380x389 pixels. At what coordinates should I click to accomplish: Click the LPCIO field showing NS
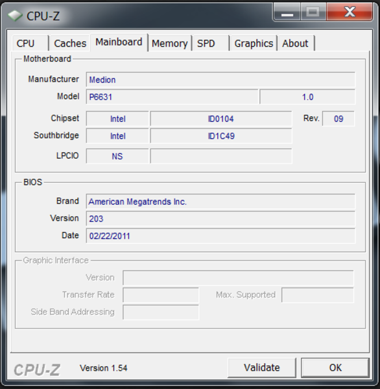[x=117, y=156]
